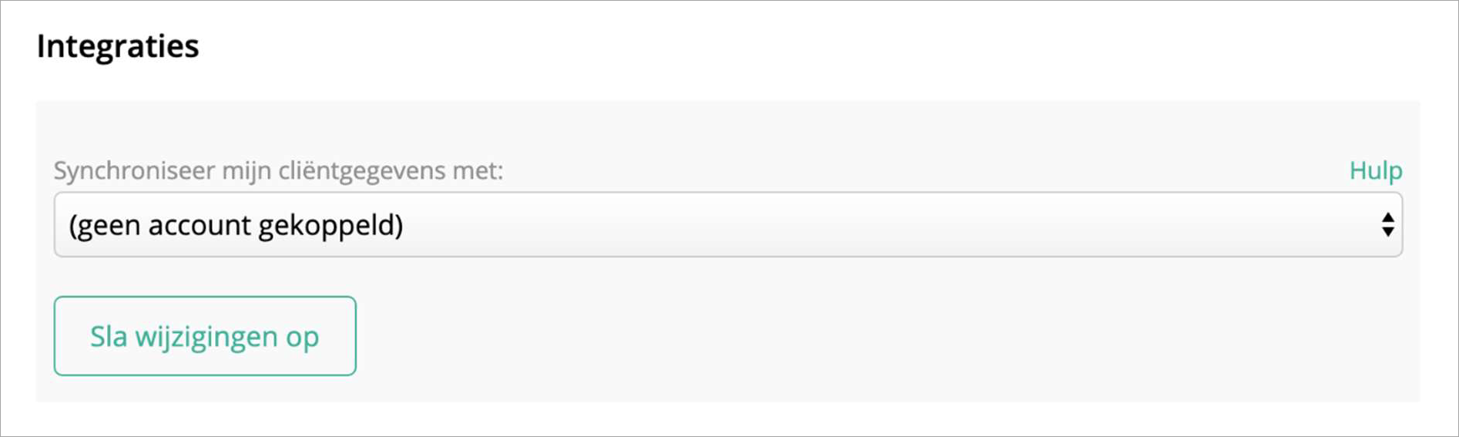Click the Sla wijzigingen op label text
This screenshot has width=1459, height=437.
tap(204, 337)
